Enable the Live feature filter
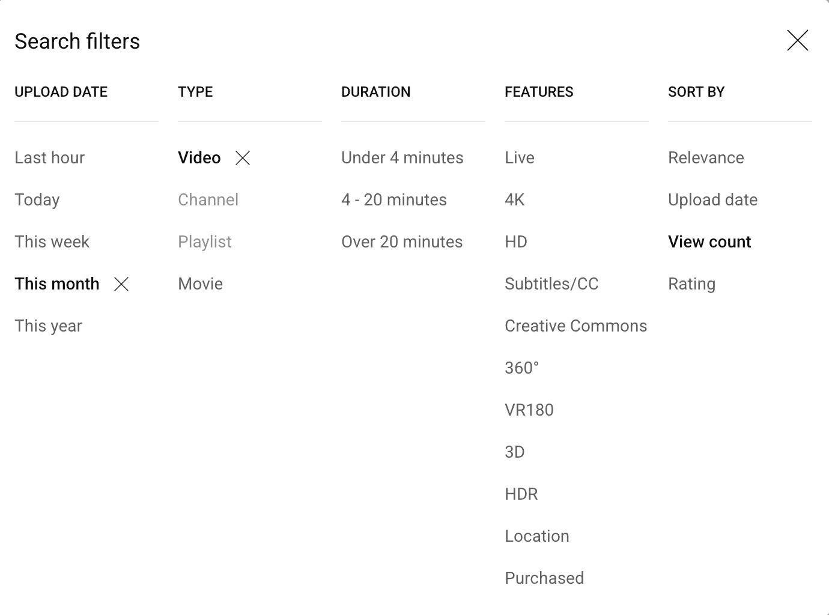 519,158
